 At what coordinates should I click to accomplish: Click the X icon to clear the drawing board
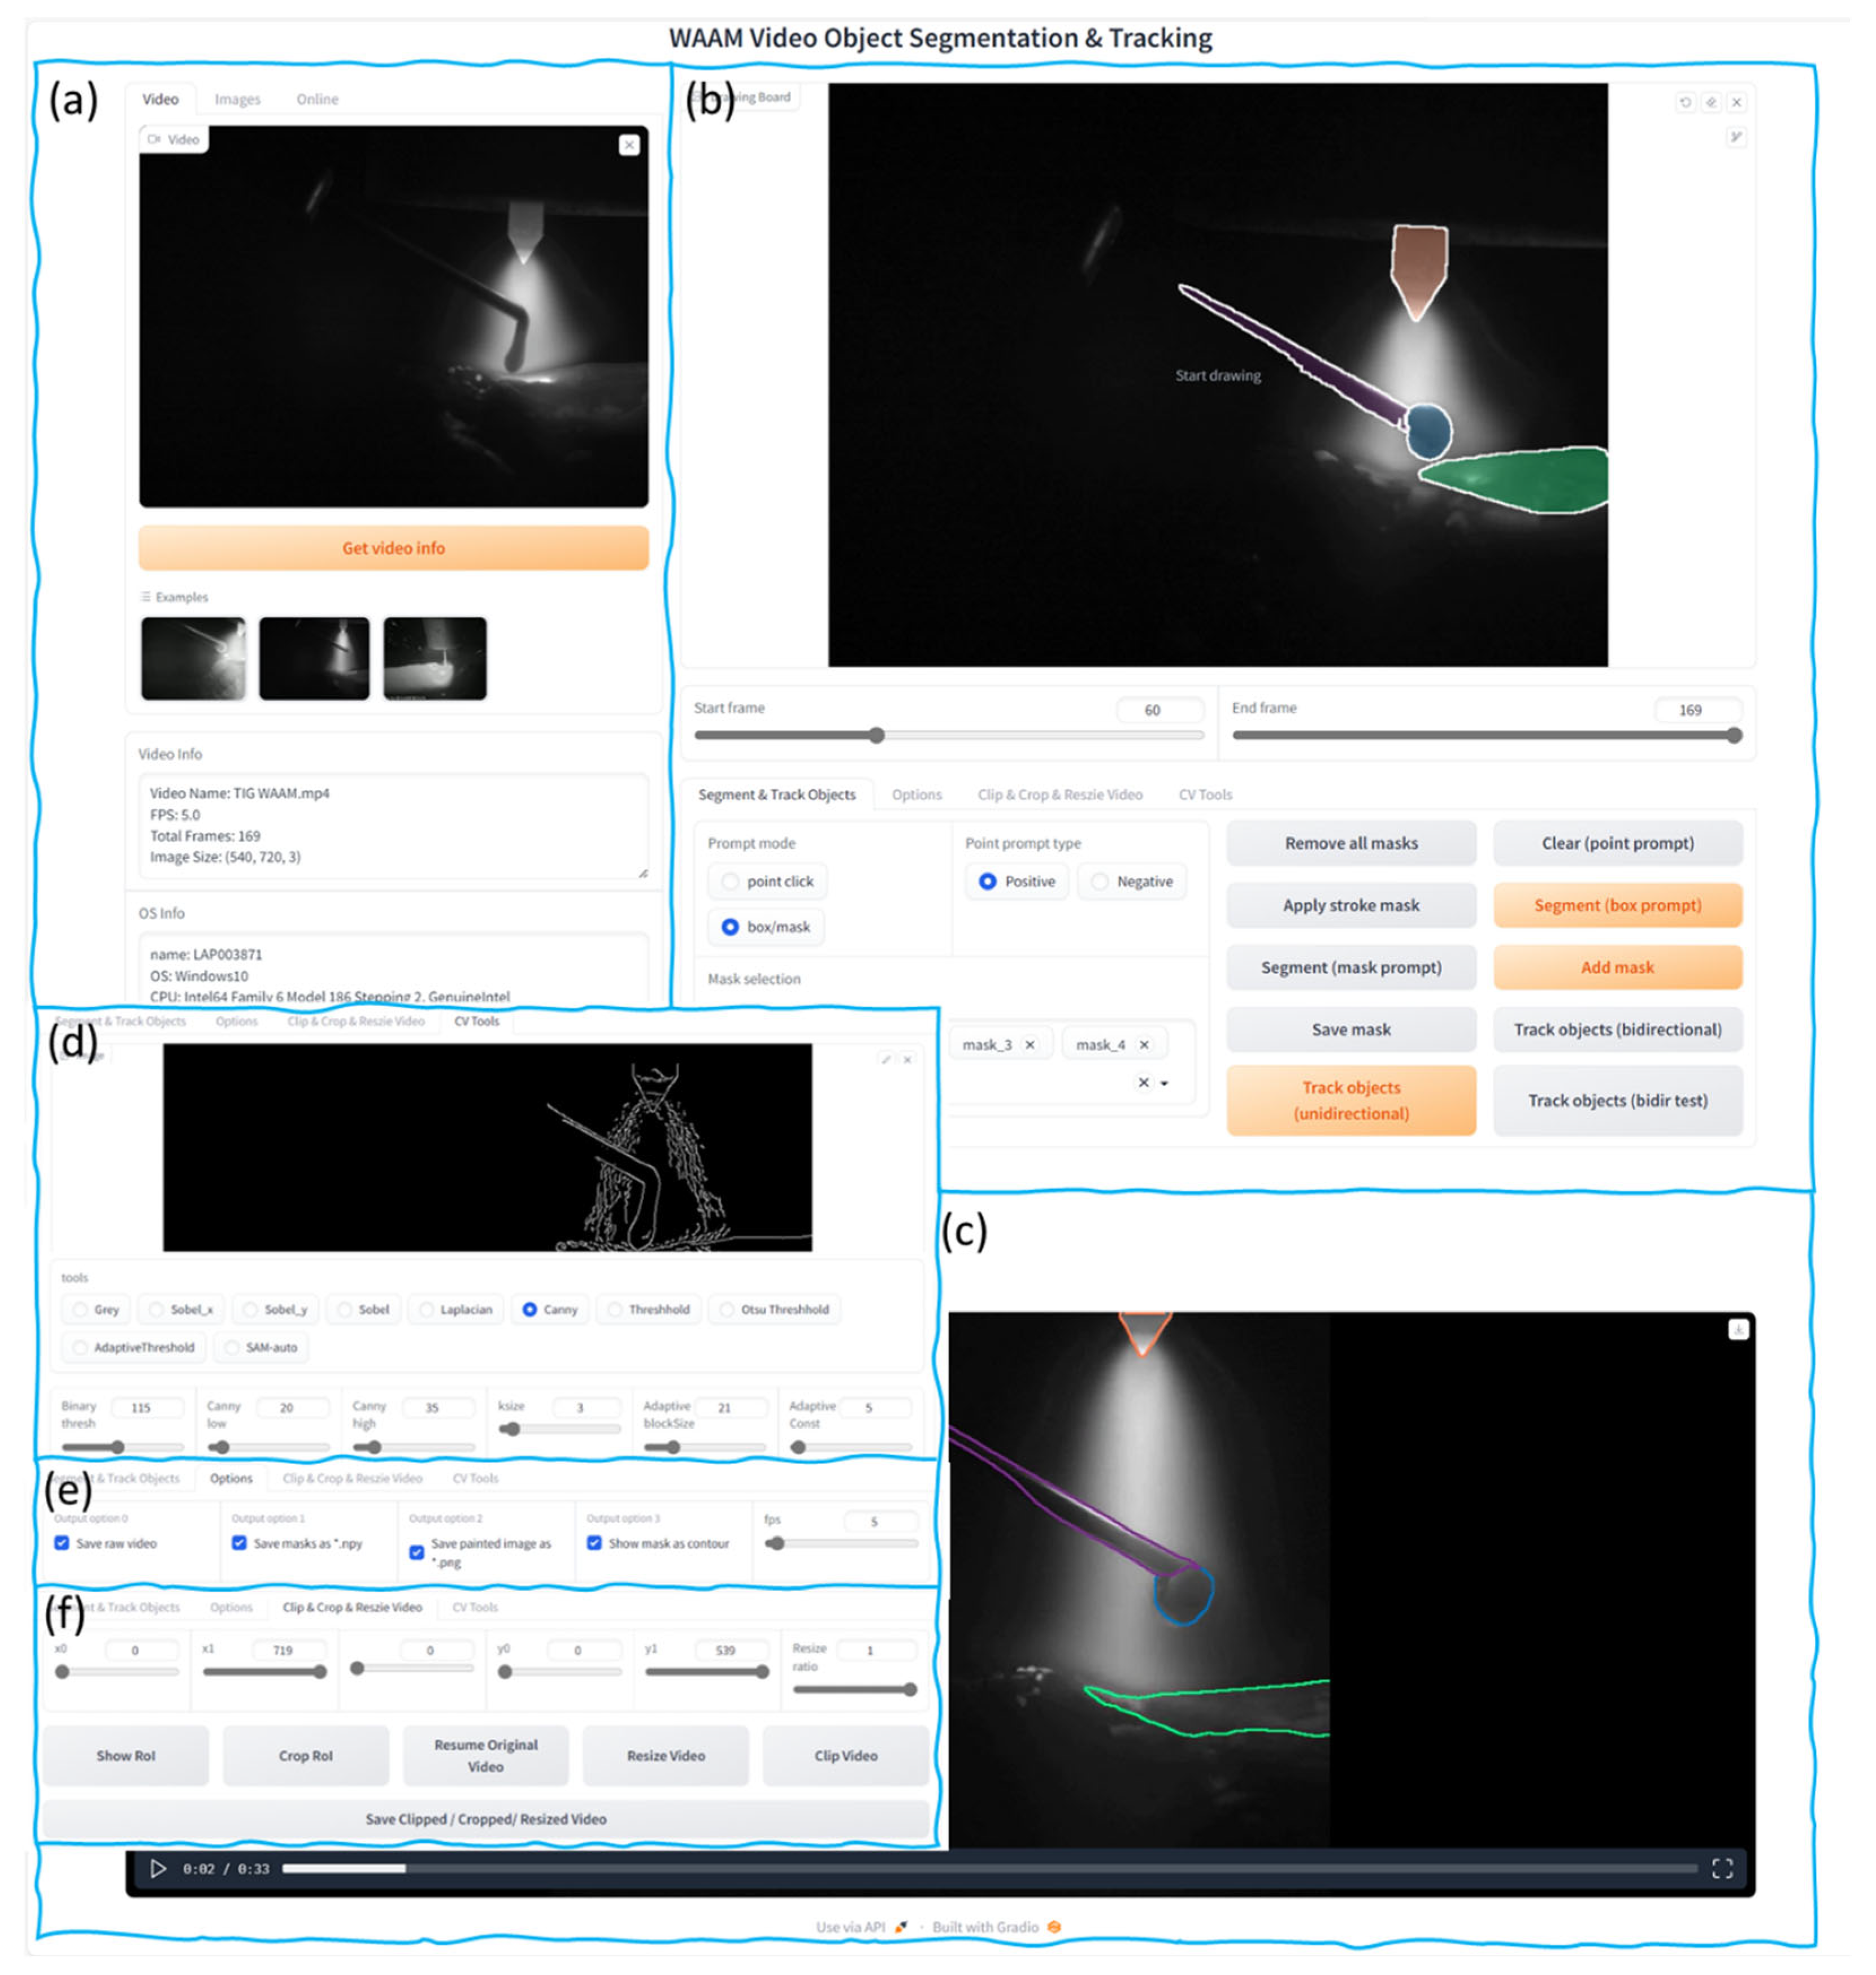(1737, 102)
